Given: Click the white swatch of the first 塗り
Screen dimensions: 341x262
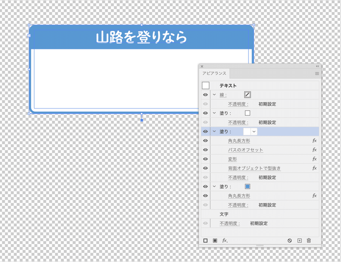Looking at the screenshot, I should [248, 113].
